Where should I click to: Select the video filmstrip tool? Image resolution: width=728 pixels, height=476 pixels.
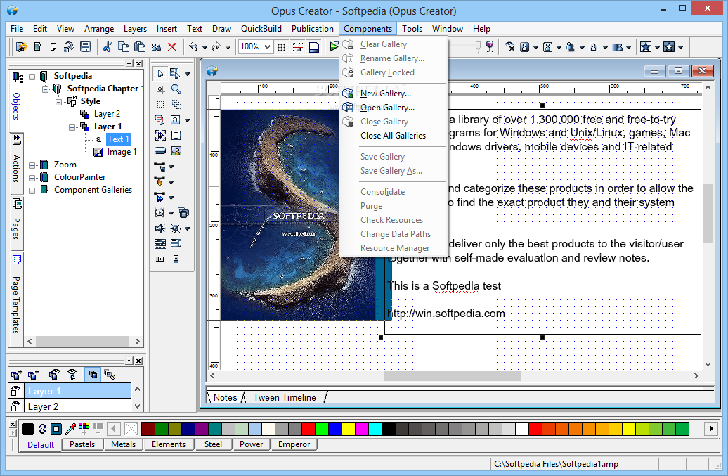tap(160, 213)
